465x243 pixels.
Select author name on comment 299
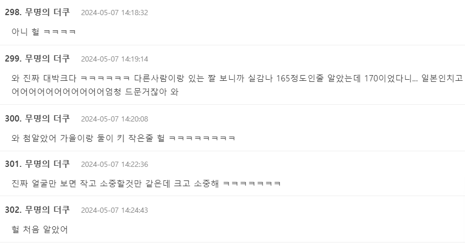(48, 58)
